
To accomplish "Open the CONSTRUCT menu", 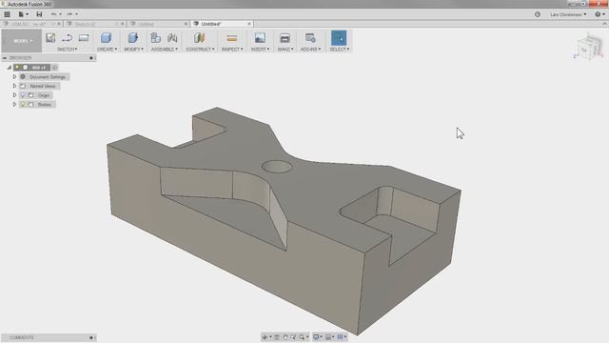I will coord(200,50).
